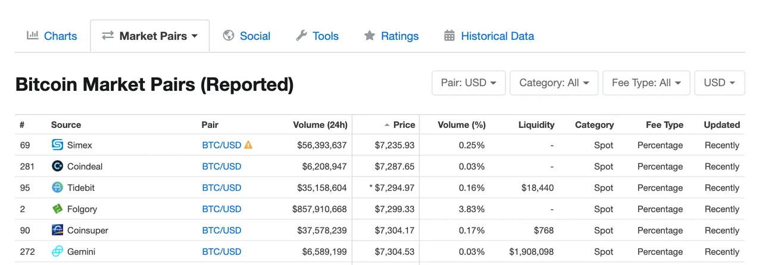This screenshot has height=265, width=762.
Task: Click the Tidebit exchange logo icon
Action: (x=57, y=188)
